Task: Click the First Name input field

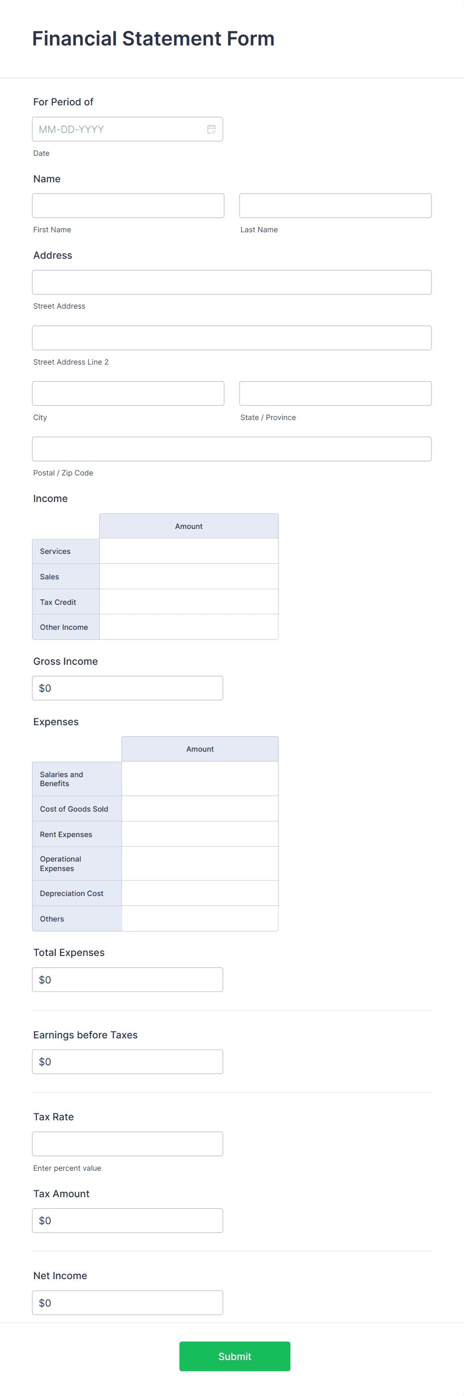Action: tap(128, 205)
